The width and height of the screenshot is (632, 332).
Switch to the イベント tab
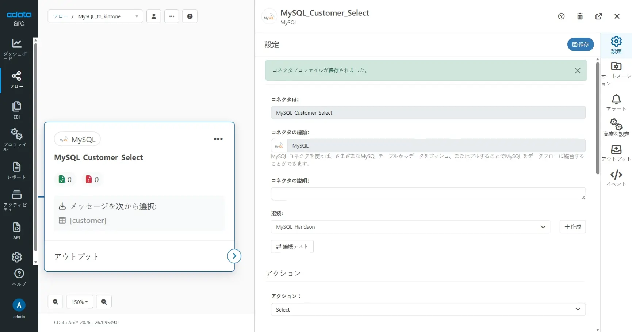pyautogui.click(x=616, y=175)
